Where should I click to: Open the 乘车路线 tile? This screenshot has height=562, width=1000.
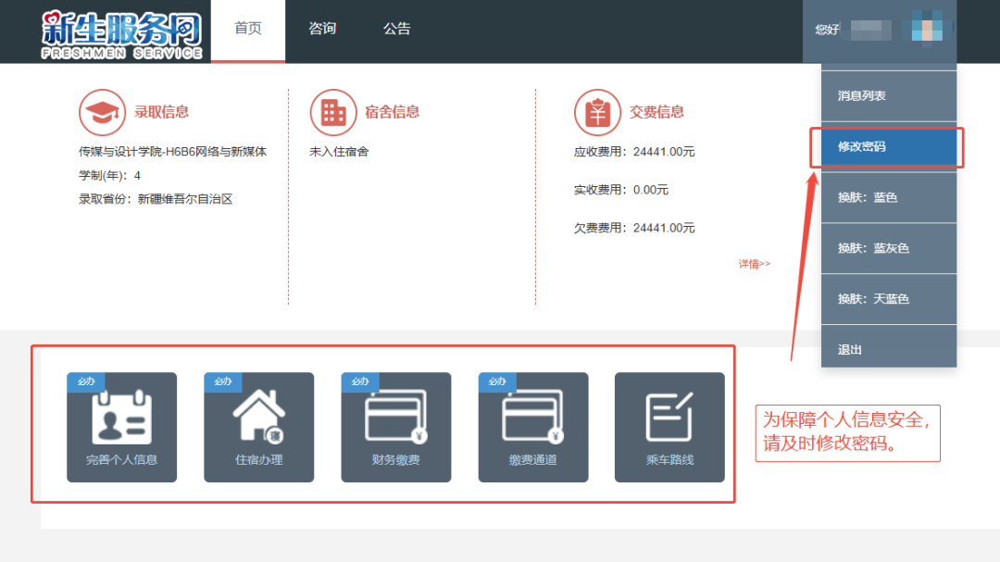[669, 428]
